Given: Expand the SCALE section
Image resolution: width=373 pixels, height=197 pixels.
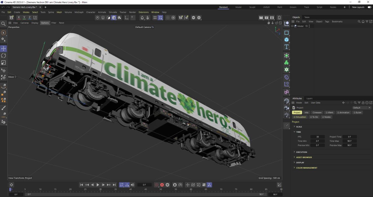Looking at the screenshot, I should [299, 127].
